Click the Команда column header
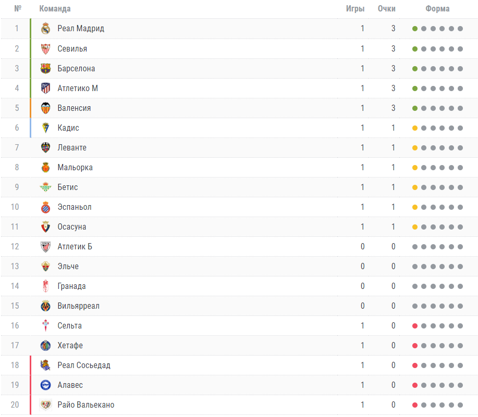Image resolution: width=478 pixels, height=417 pixels. pyautogui.click(x=55, y=8)
